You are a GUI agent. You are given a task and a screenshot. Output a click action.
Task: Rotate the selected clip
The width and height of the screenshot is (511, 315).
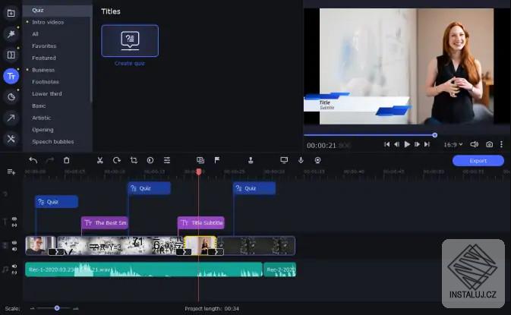[x=117, y=160]
